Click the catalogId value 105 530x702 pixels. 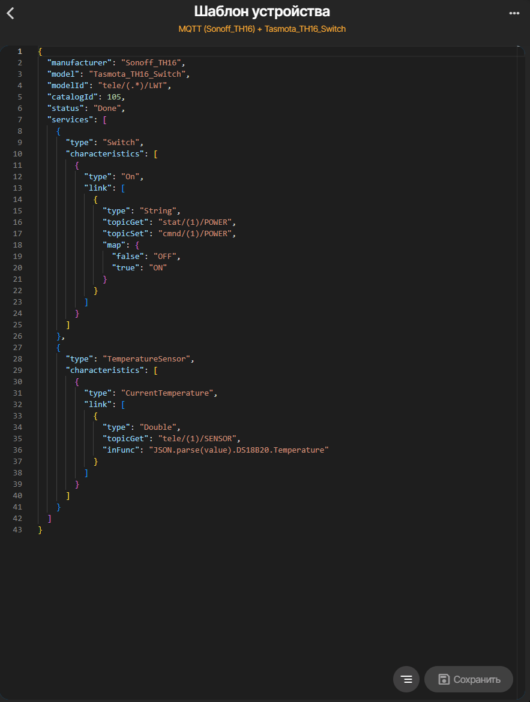click(x=115, y=97)
